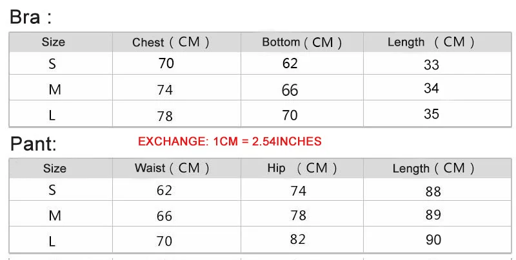This screenshot has width=516, height=260.
Task: Click bottom value 66 in Bra table
Action: click(x=290, y=90)
